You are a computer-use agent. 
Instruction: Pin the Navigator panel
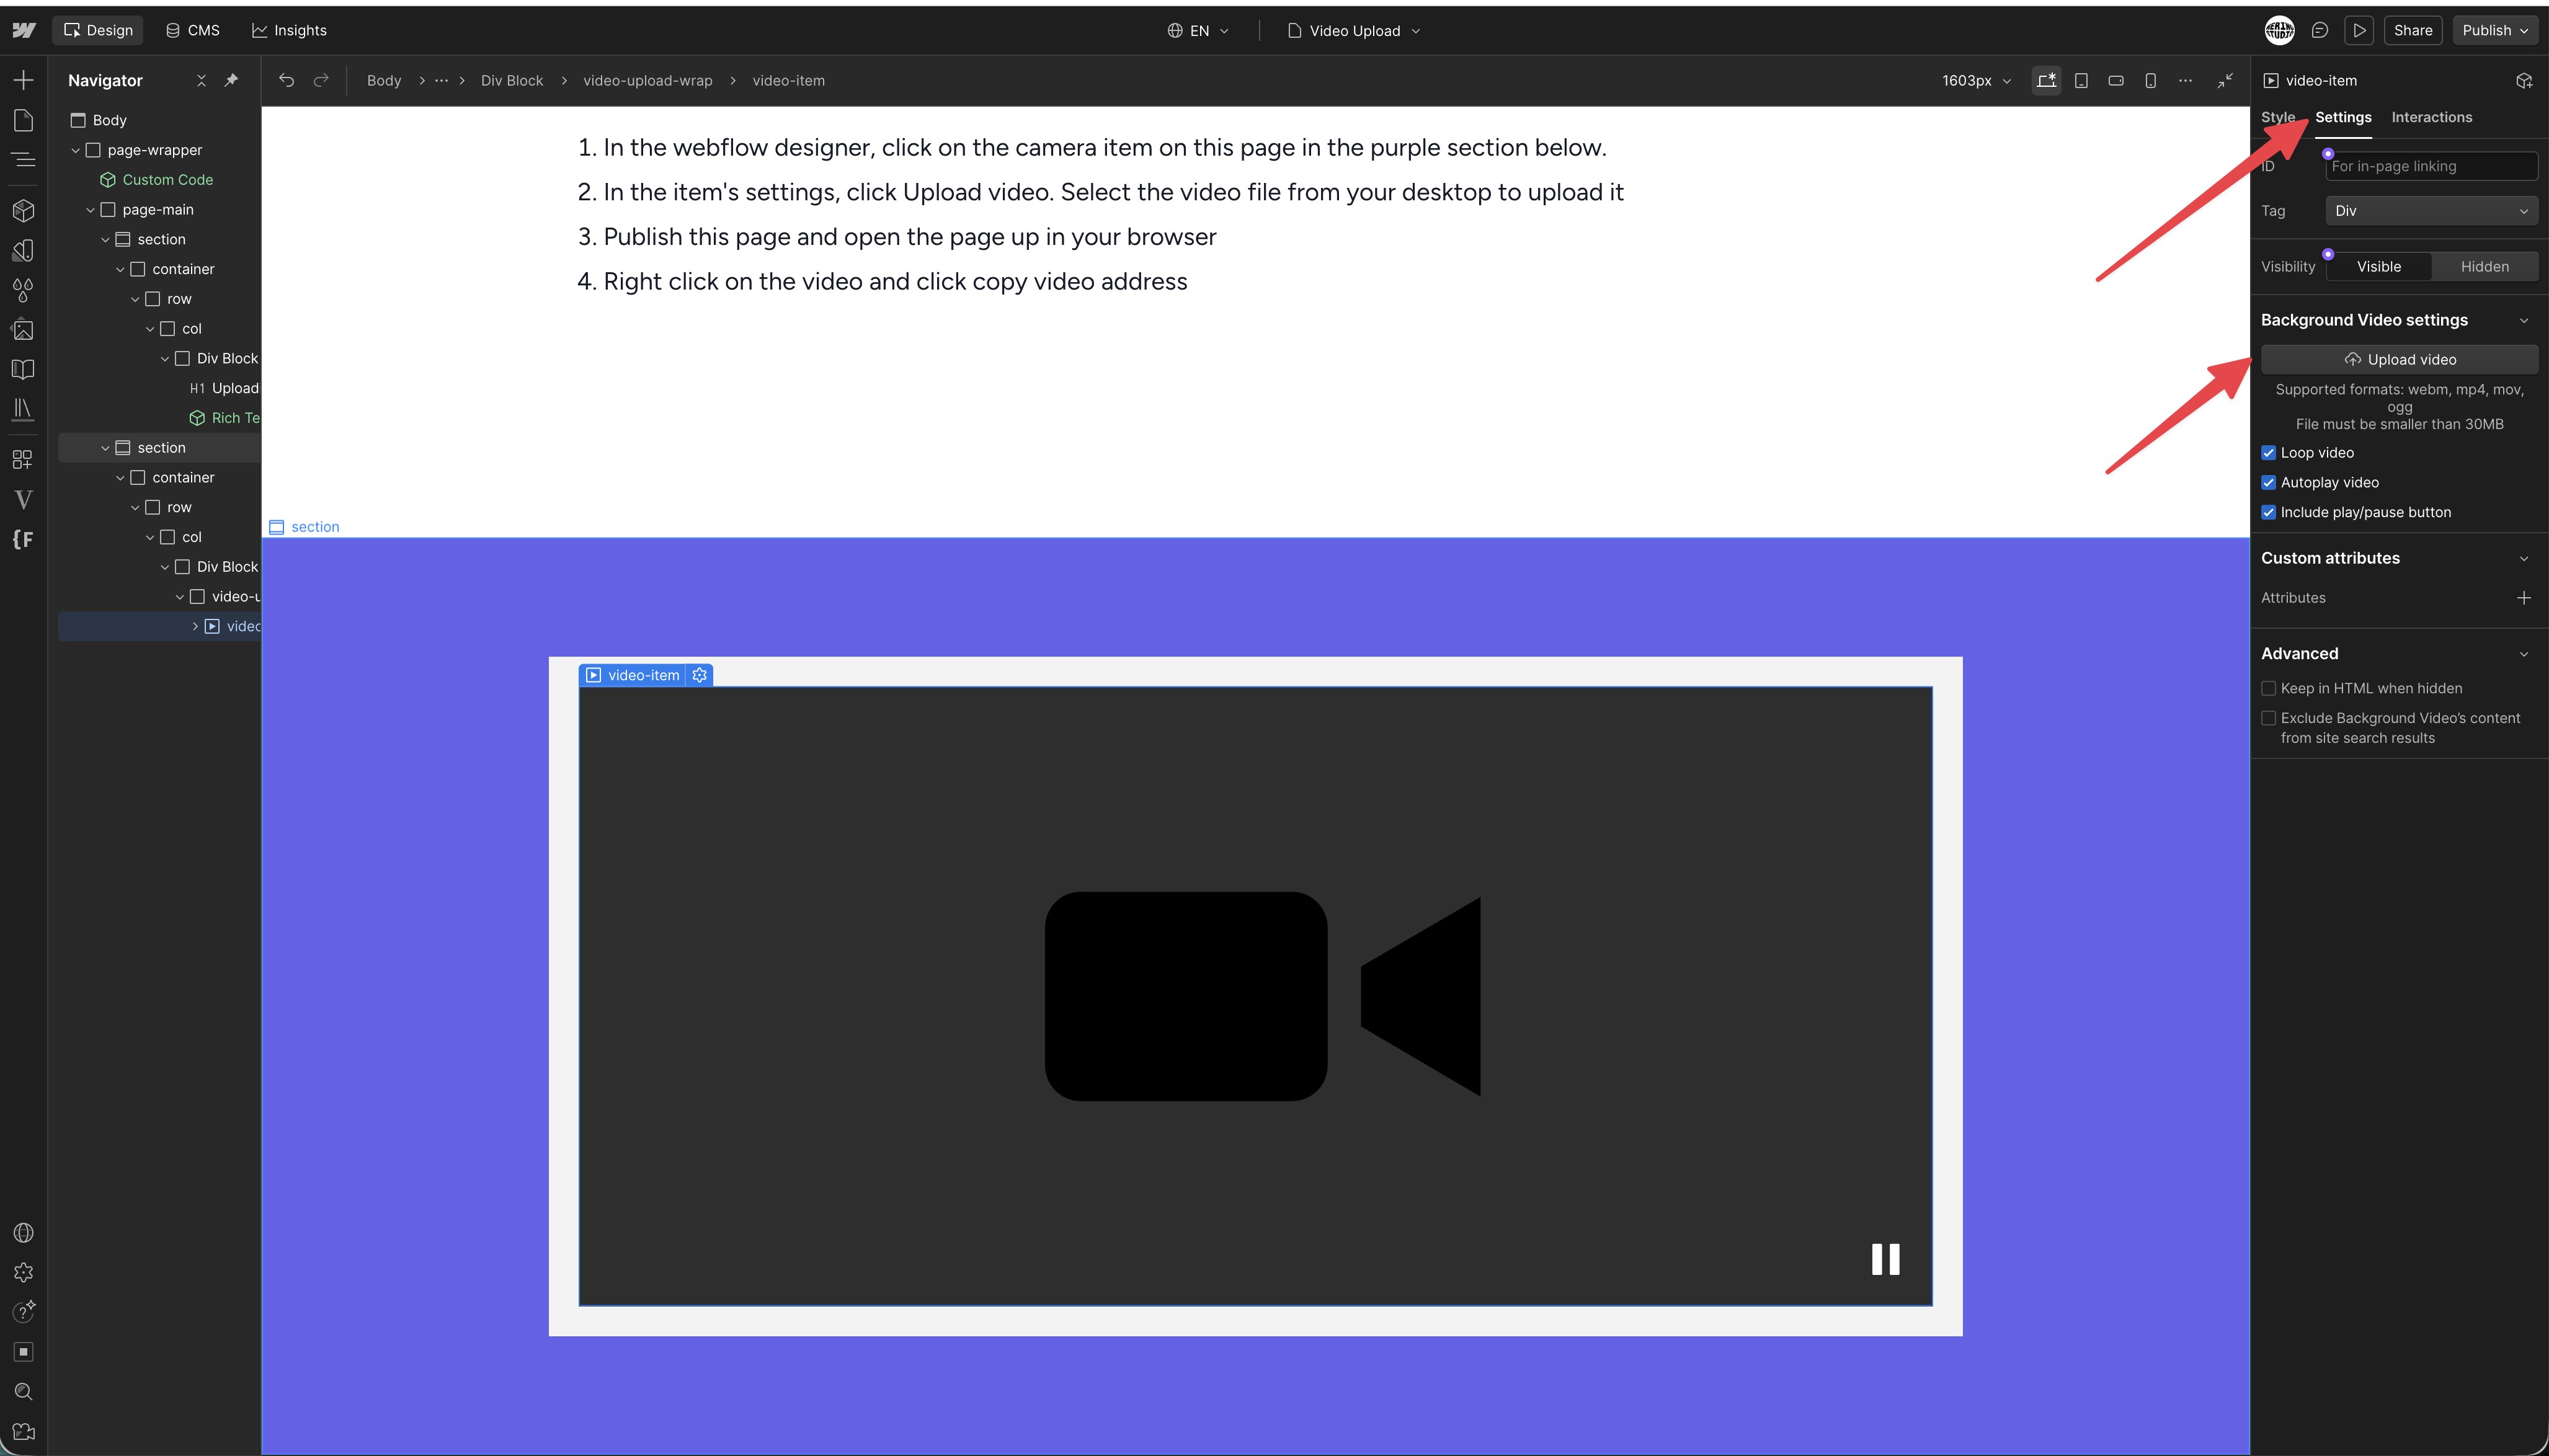[x=232, y=80]
